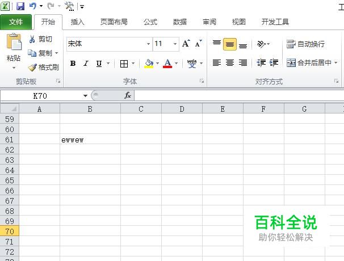Click the 剪切 cut button
The image size is (344, 261).
(x=40, y=39)
